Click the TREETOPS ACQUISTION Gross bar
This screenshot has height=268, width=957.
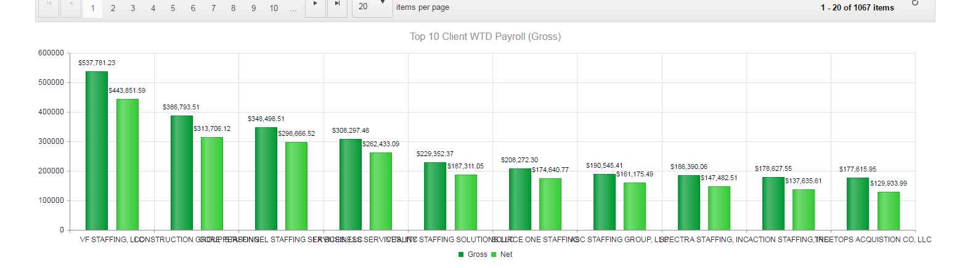coord(858,203)
